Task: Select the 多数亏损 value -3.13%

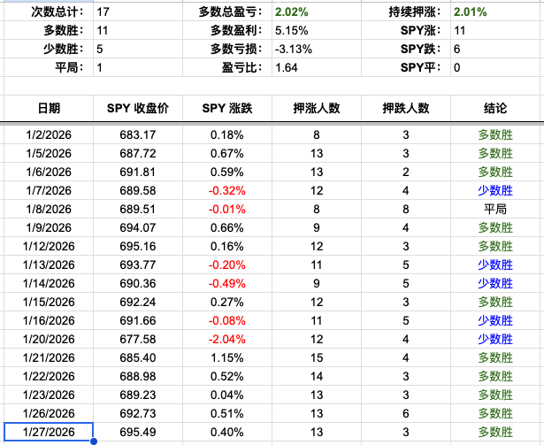Action: [x=317, y=49]
